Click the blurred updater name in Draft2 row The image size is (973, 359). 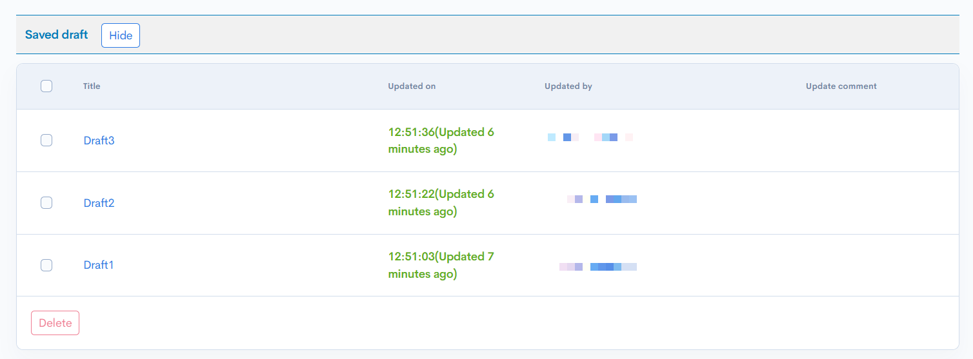[602, 199]
